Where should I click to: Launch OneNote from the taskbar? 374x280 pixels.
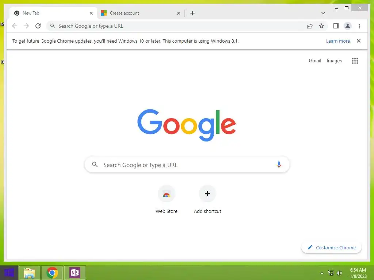75,273
